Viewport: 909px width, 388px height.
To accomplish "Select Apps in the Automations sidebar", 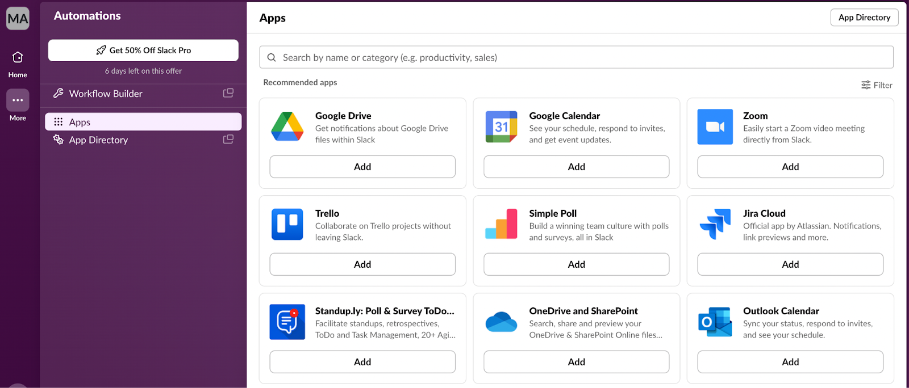I will point(143,122).
